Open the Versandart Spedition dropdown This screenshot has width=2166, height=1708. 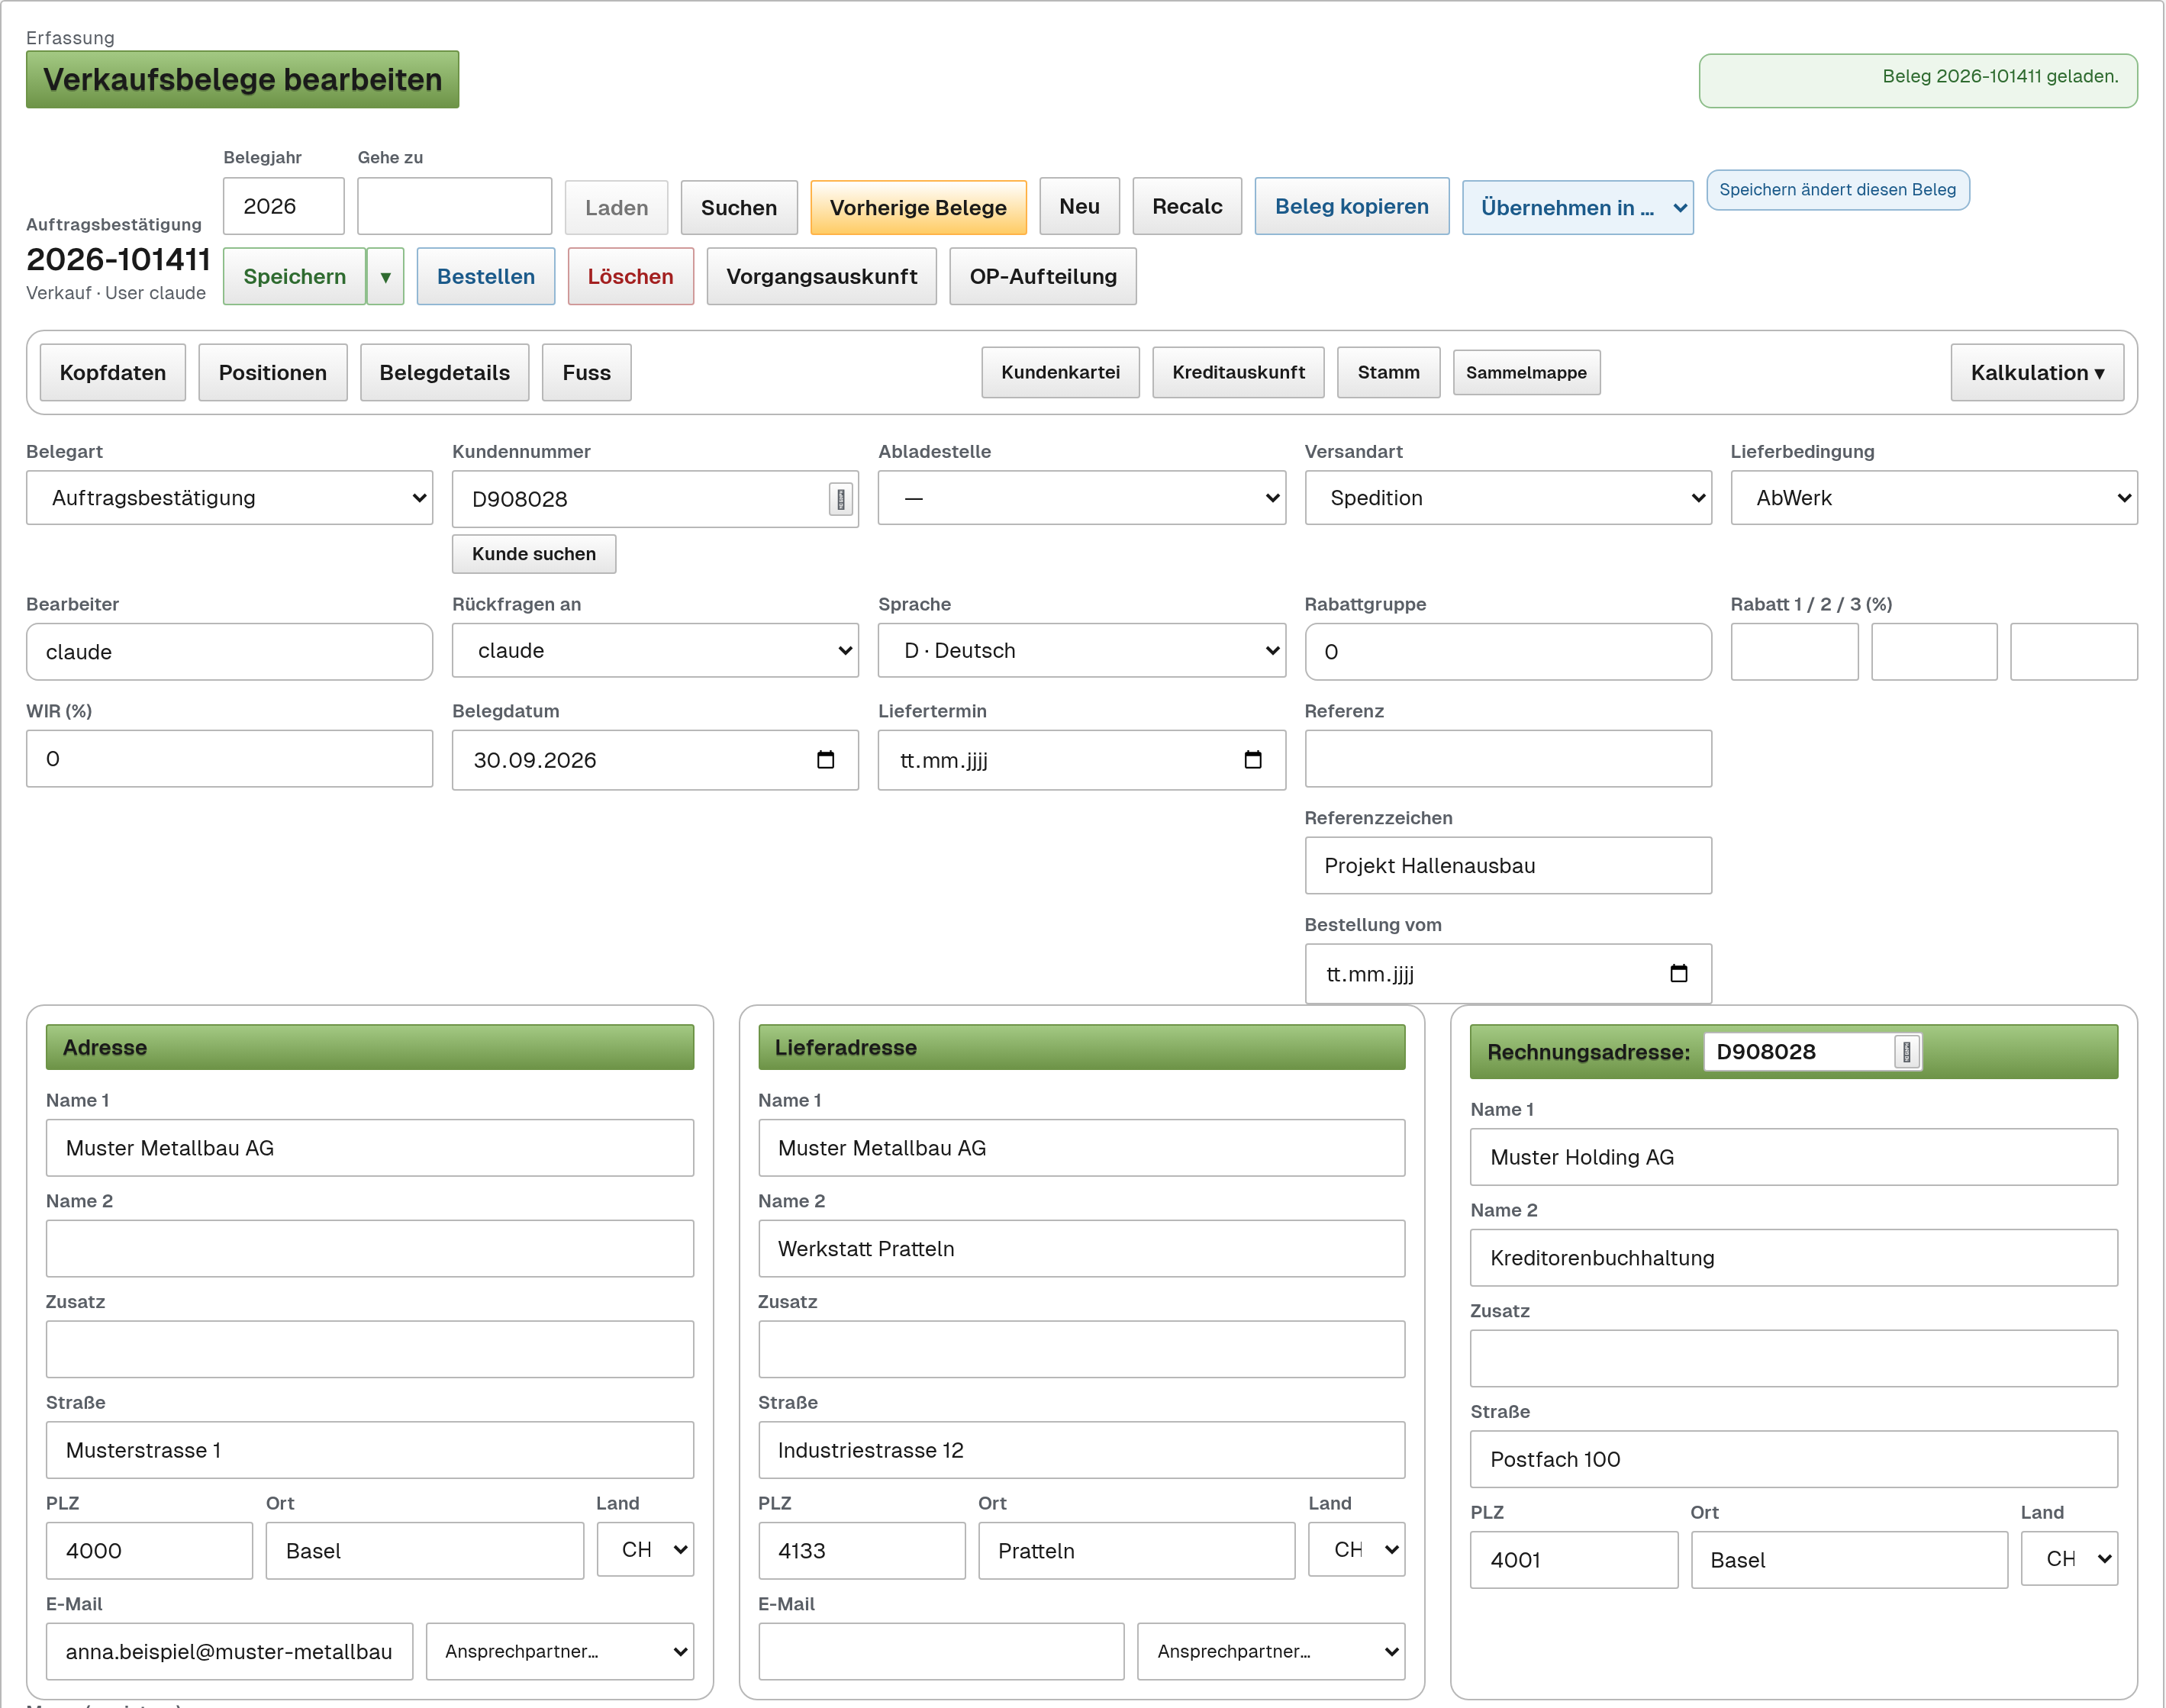1507,498
